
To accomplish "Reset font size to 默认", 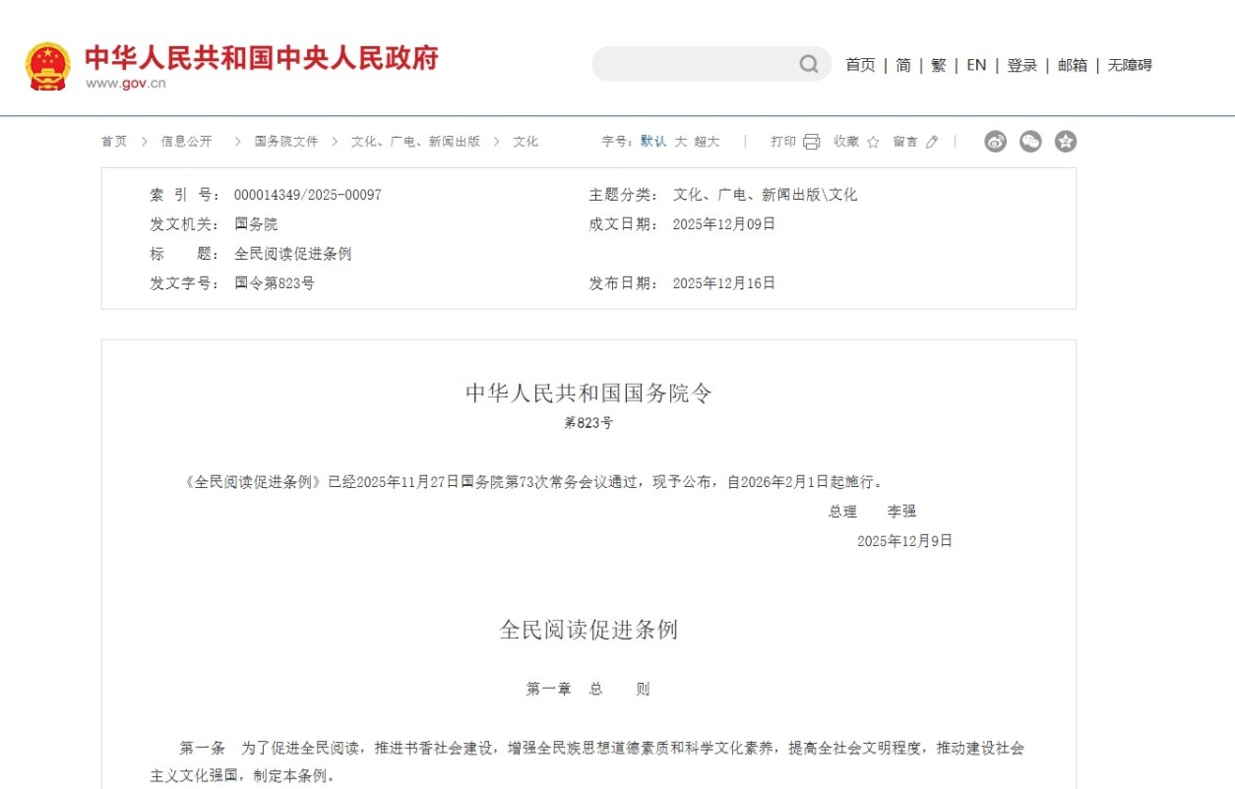I will pyautogui.click(x=654, y=141).
